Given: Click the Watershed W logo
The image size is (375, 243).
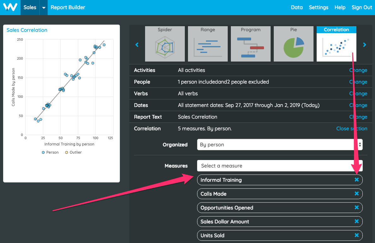Looking at the screenshot, I should click(10, 7).
